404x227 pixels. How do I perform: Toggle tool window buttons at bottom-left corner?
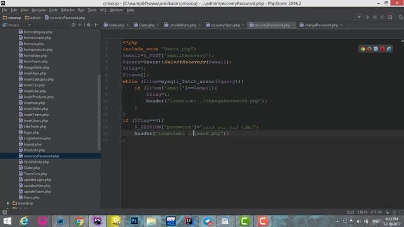point(4,212)
